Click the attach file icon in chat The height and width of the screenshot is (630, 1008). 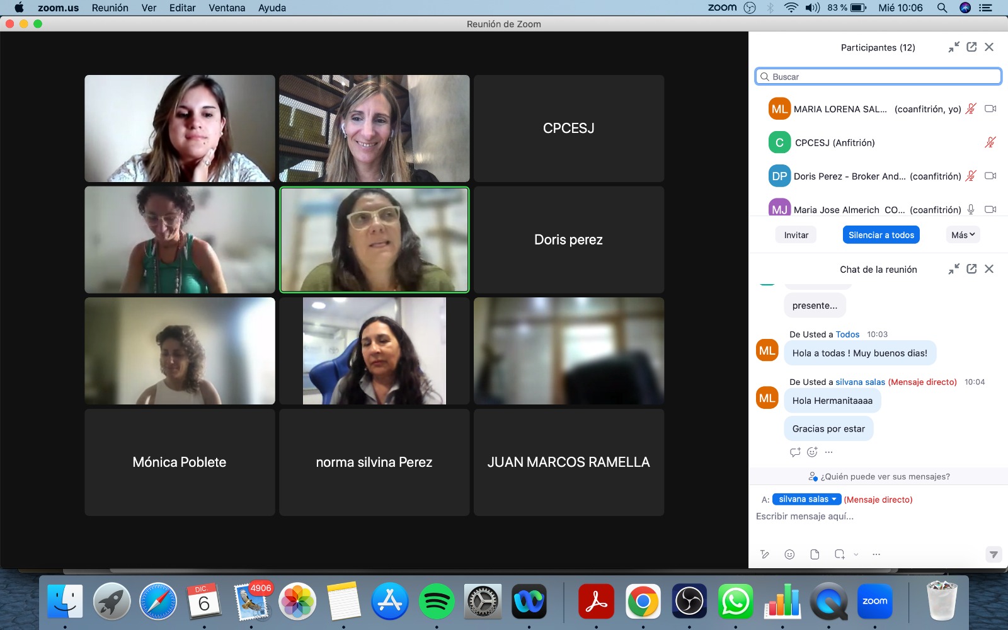point(815,554)
